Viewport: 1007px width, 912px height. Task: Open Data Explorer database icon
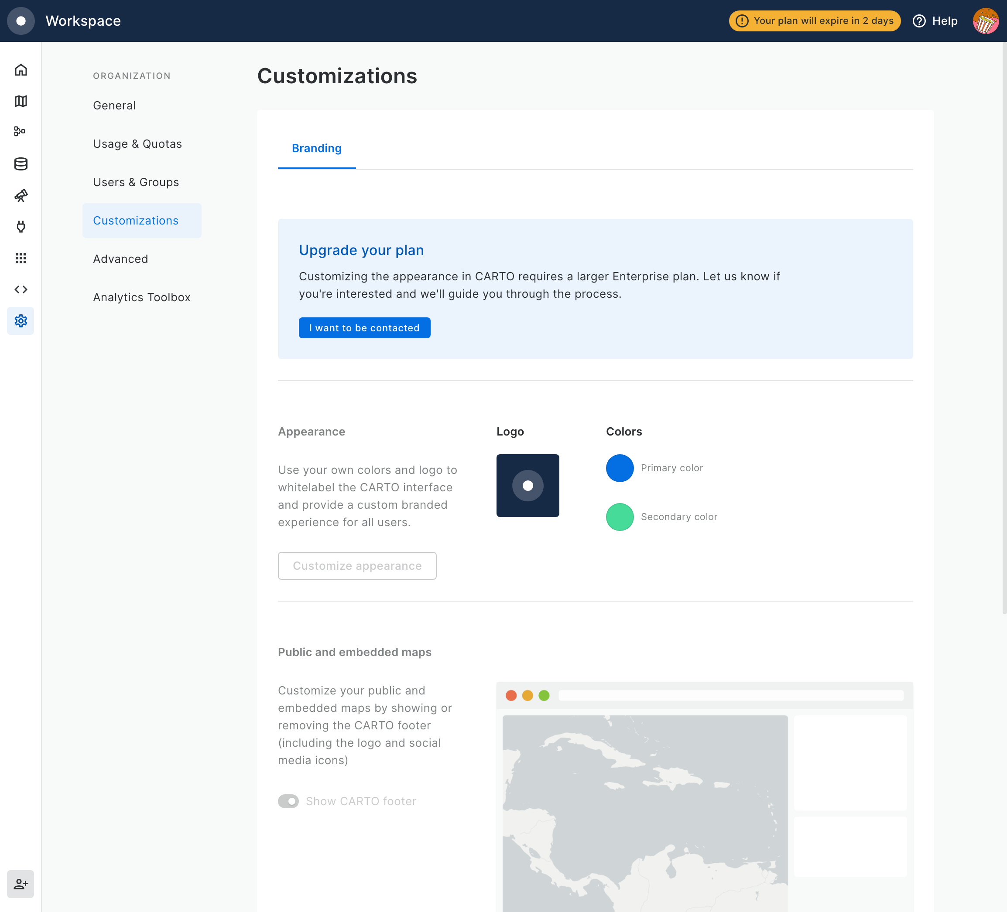click(x=21, y=164)
